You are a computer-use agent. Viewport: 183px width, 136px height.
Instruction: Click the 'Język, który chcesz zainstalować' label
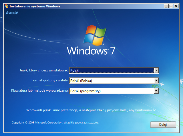[42, 70]
